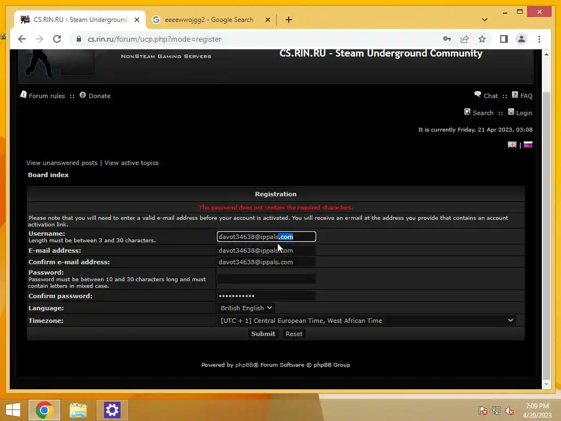Click the page scrollbar down arrow

(x=546, y=384)
